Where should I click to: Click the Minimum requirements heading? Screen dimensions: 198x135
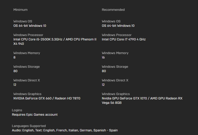pos(20,10)
